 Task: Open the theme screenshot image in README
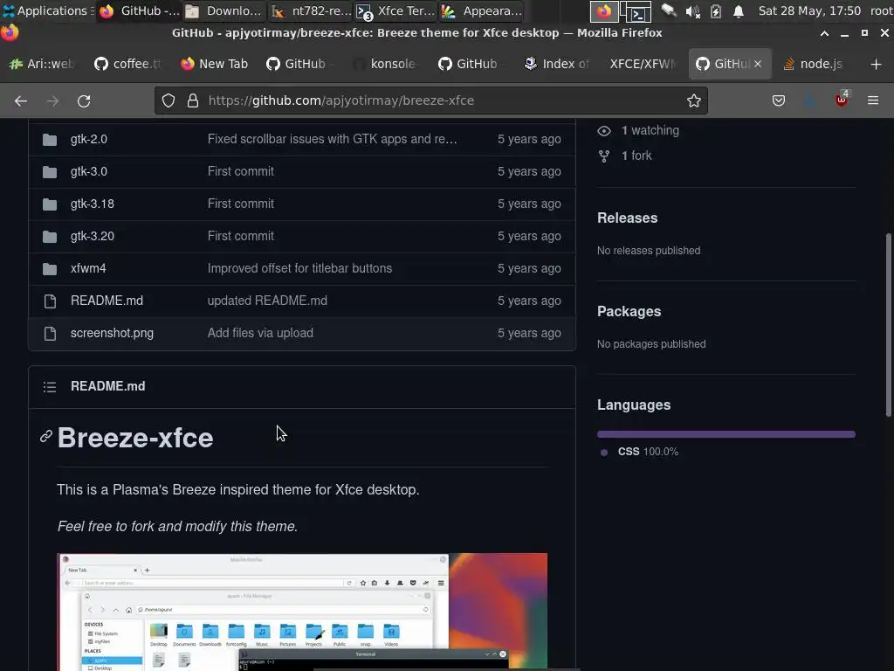[x=302, y=612]
